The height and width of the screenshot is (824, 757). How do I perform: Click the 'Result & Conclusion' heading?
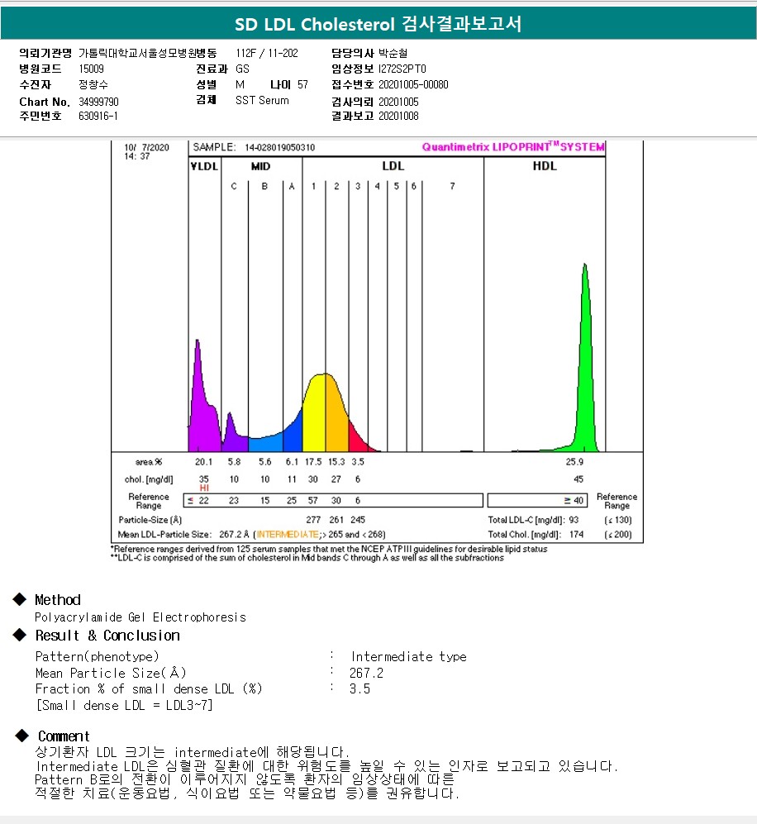pyautogui.click(x=107, y=636)
